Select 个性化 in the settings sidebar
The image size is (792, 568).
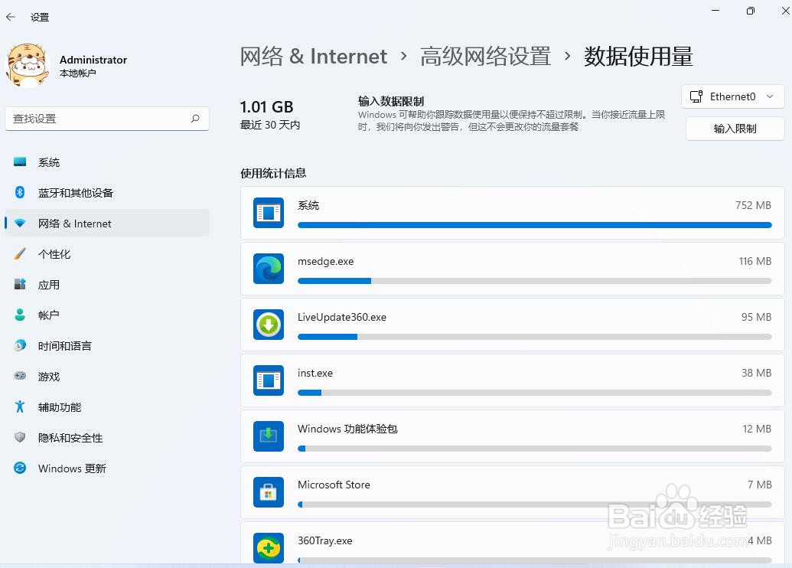pyautogui.click(x=54, y=254)
